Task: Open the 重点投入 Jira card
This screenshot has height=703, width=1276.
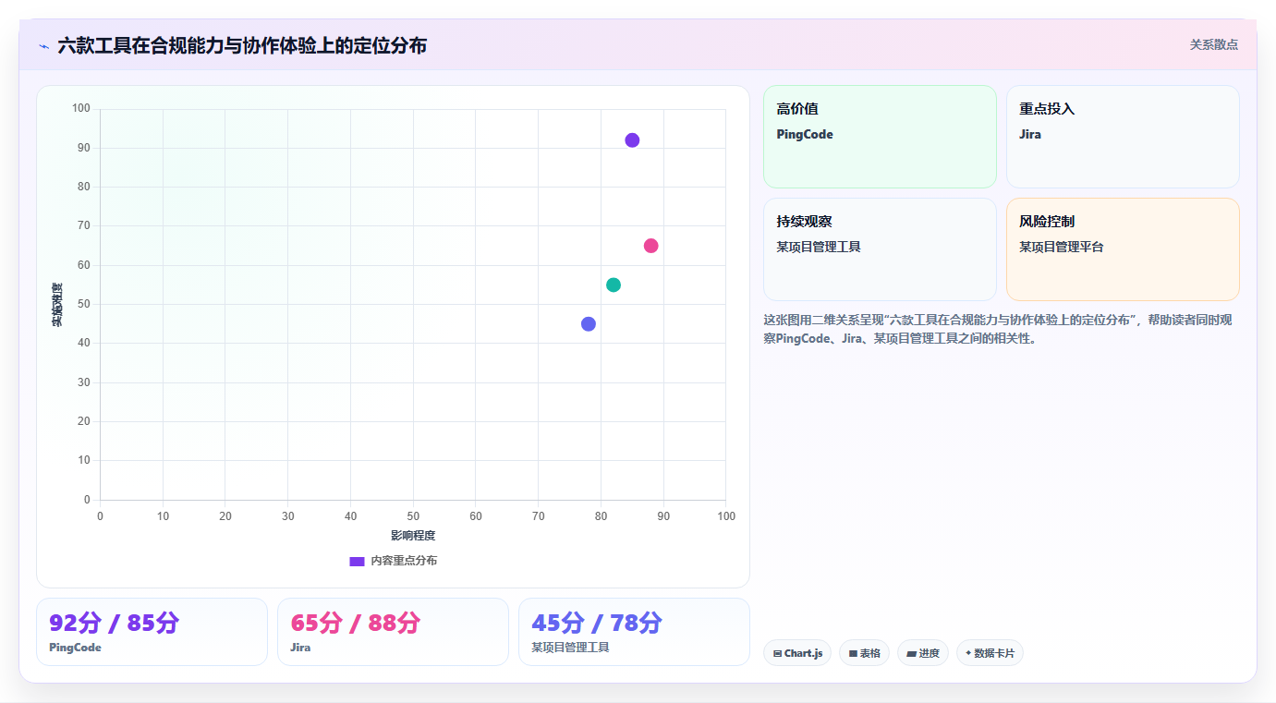Action: (1123, 137)
